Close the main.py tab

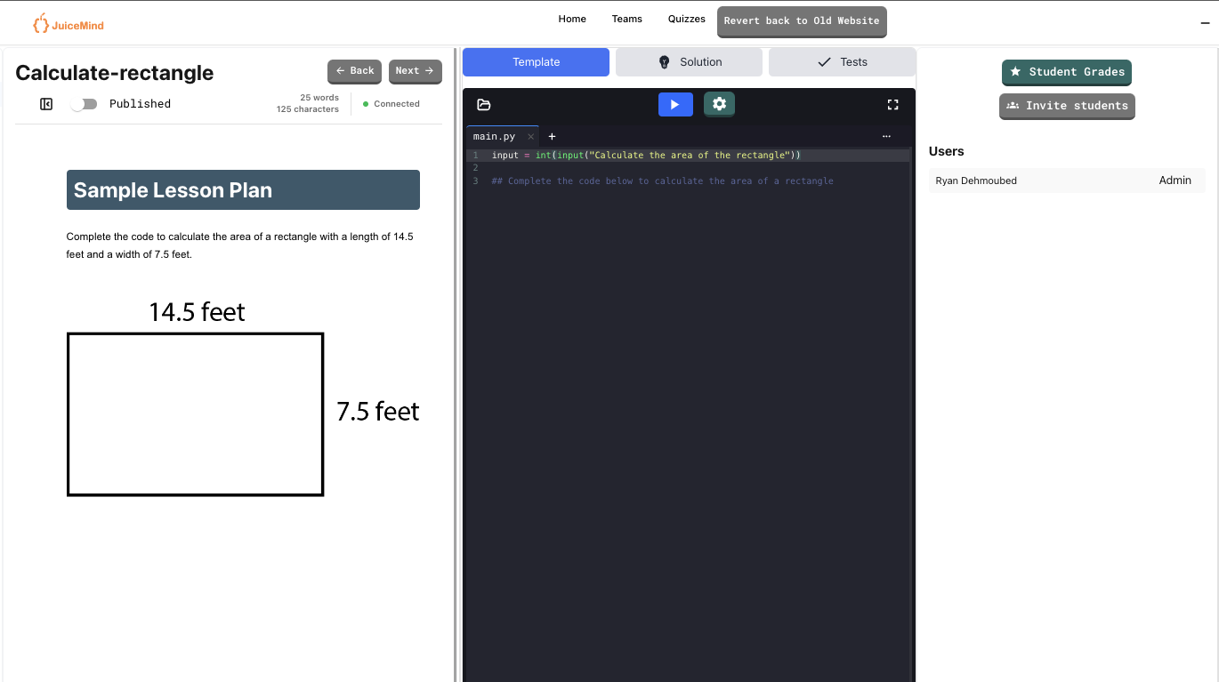530,136
